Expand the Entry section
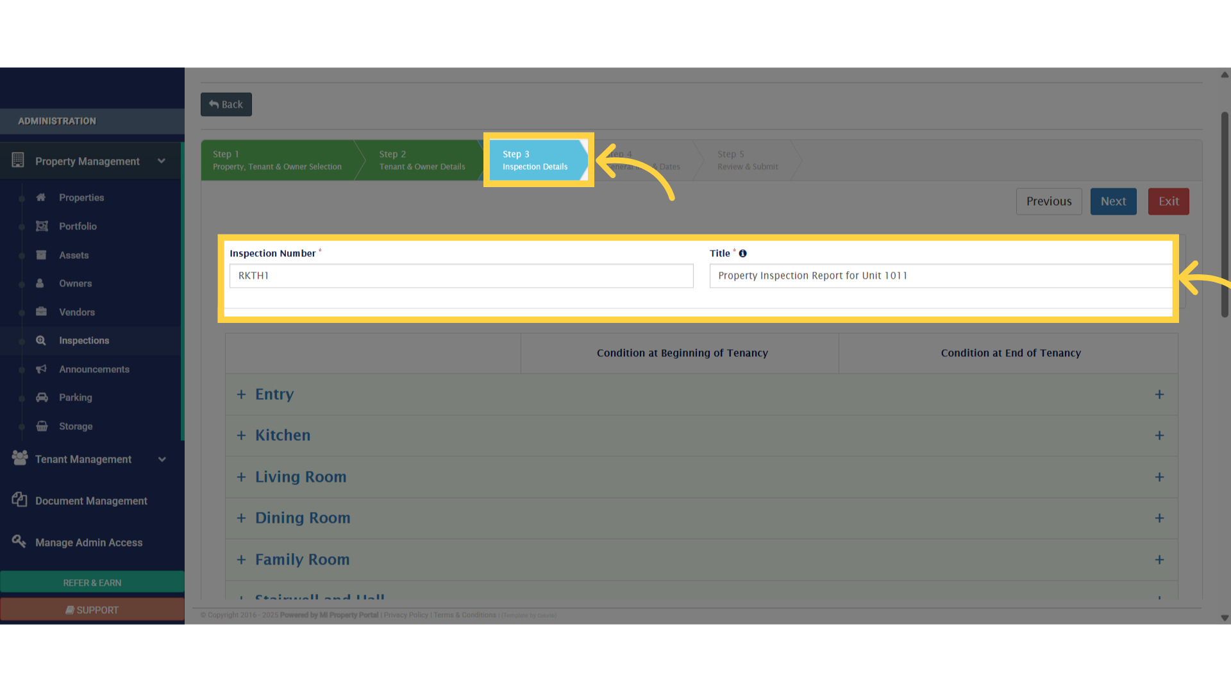 (274, 395)
